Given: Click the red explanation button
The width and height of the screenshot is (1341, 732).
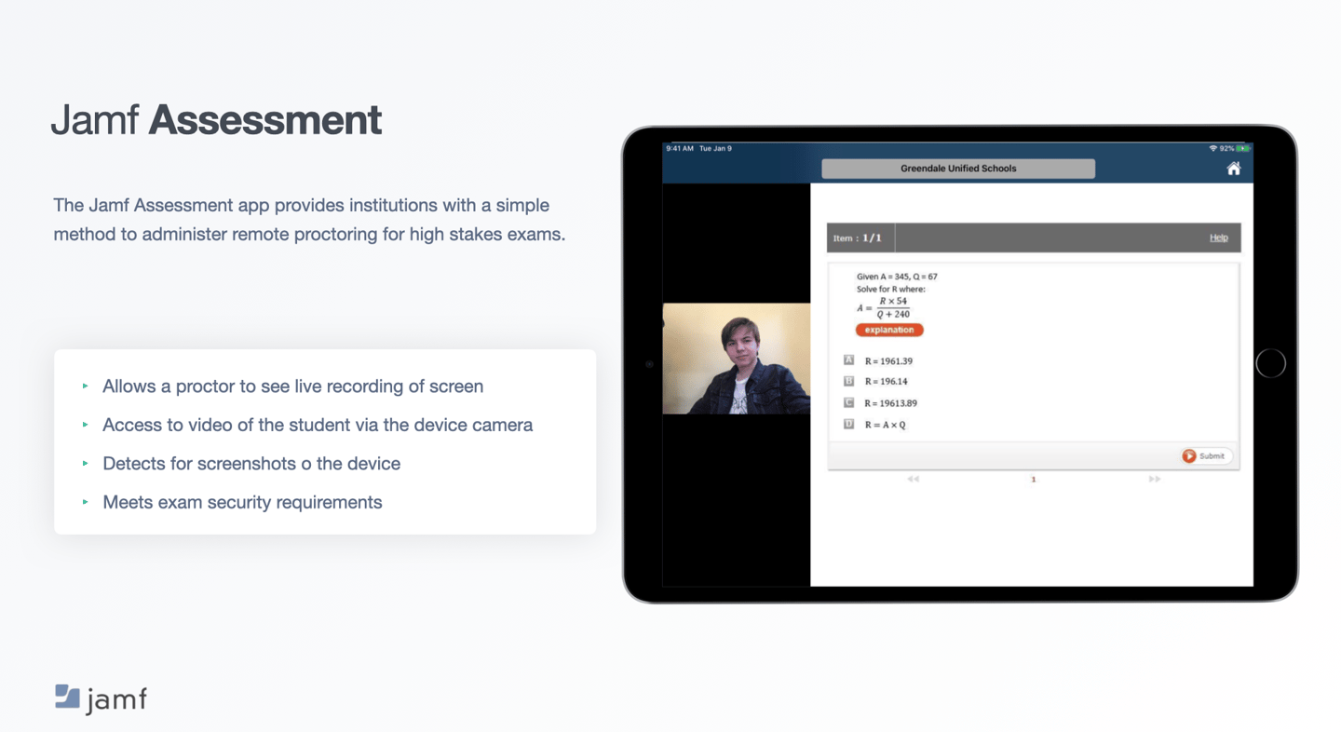Looking at the screenshot, I should (x=889, y=330).
